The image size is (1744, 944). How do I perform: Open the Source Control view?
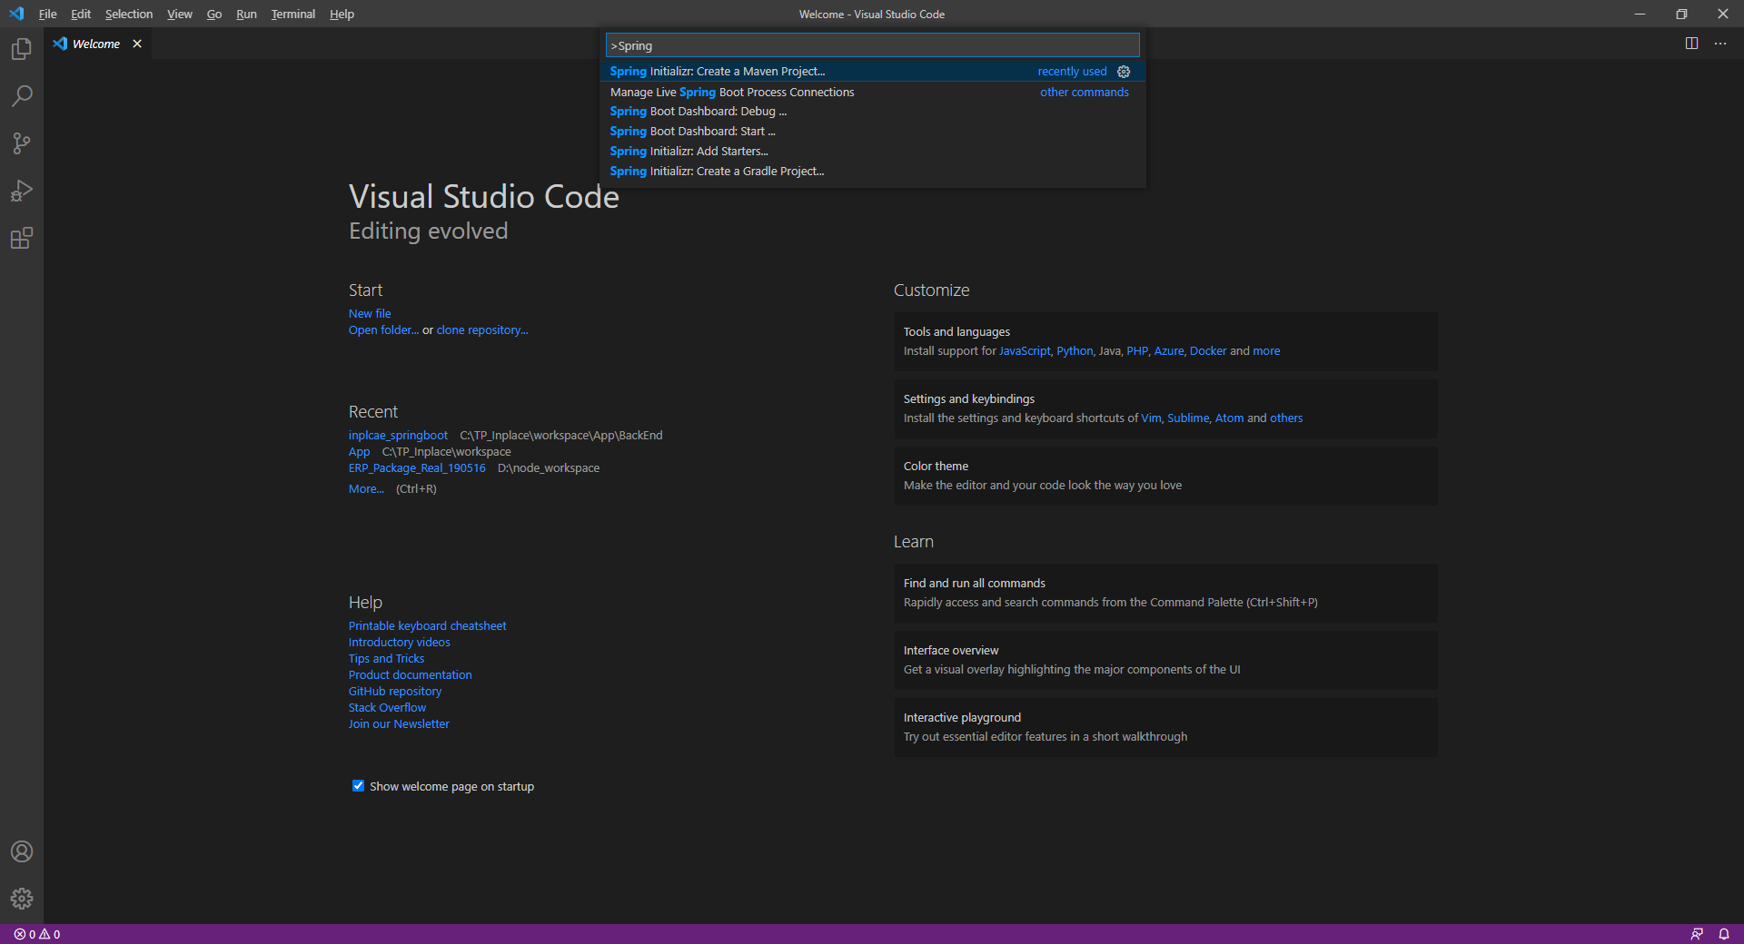coord(22,143)
